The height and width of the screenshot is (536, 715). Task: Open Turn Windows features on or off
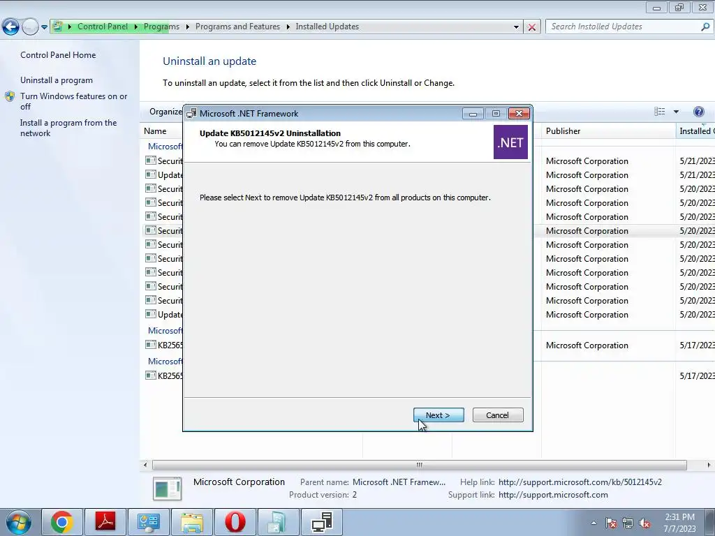click(74, 101)
